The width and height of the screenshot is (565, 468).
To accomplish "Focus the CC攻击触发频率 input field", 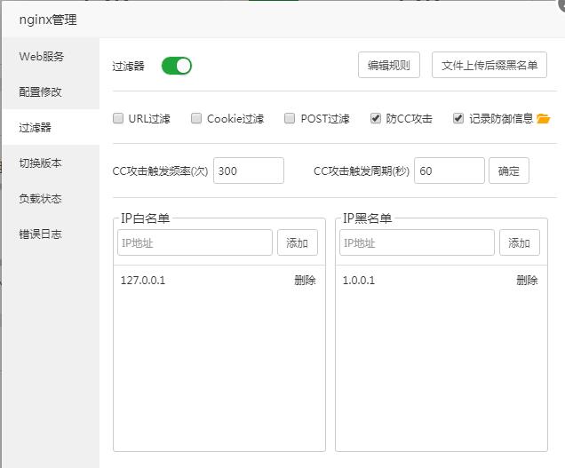I will (248, 171).
